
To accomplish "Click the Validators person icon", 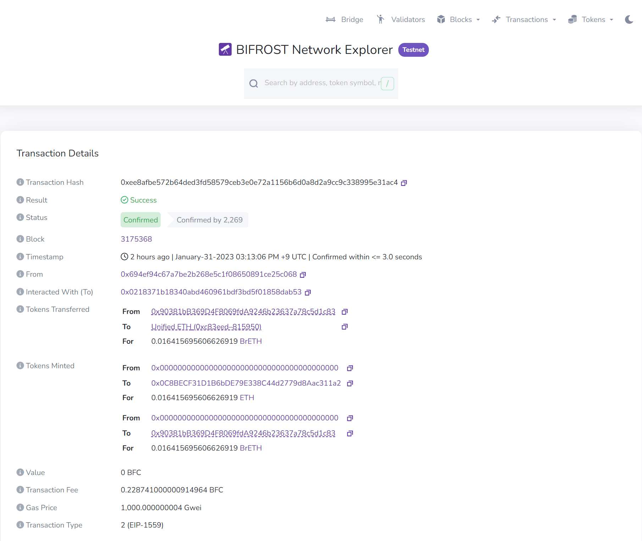I will (381, 19).
